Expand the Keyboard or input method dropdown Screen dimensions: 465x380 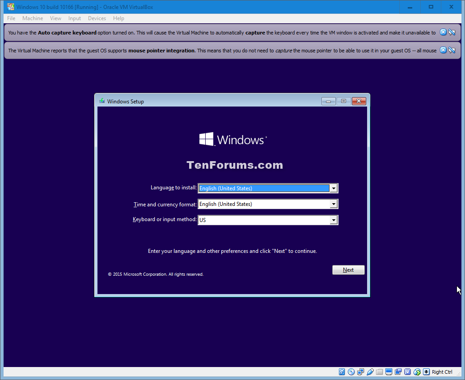click(334, 220)
